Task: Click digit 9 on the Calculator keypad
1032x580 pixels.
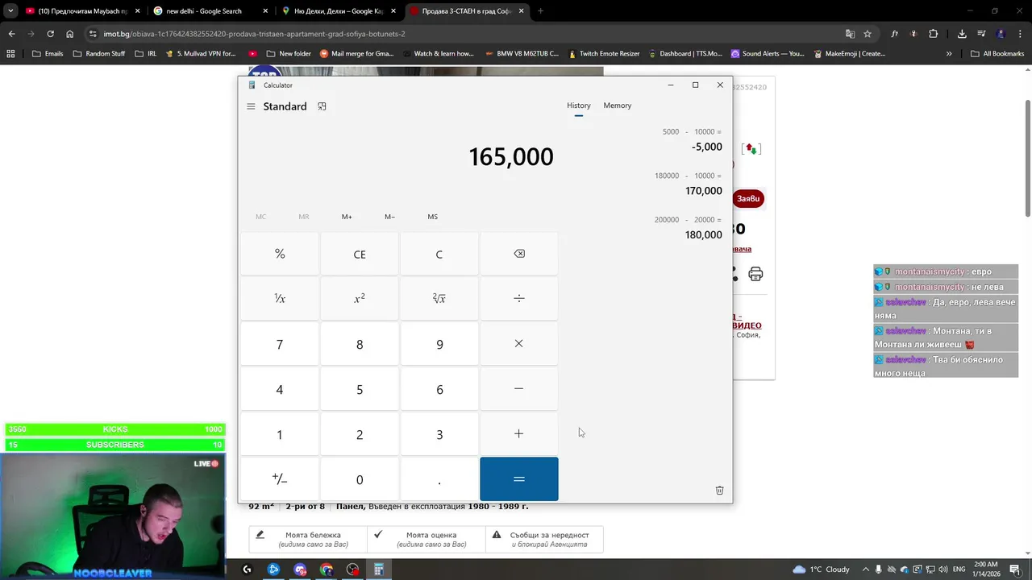Action: point(439,344)
